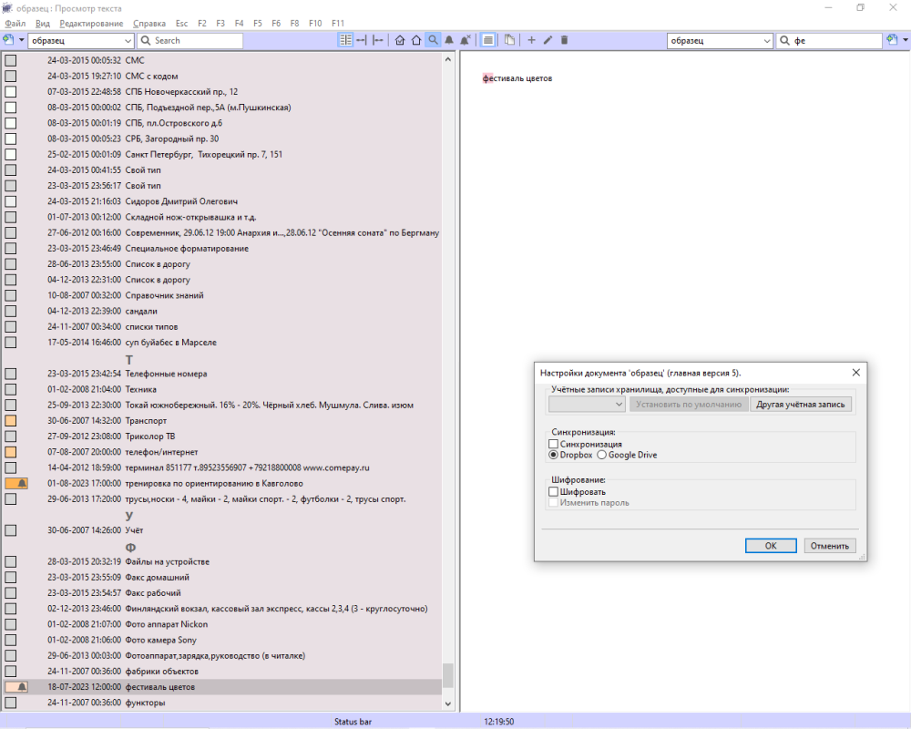Open the right образец document dropdown
This screenshot has height=729, width=911.
point(720,41)
